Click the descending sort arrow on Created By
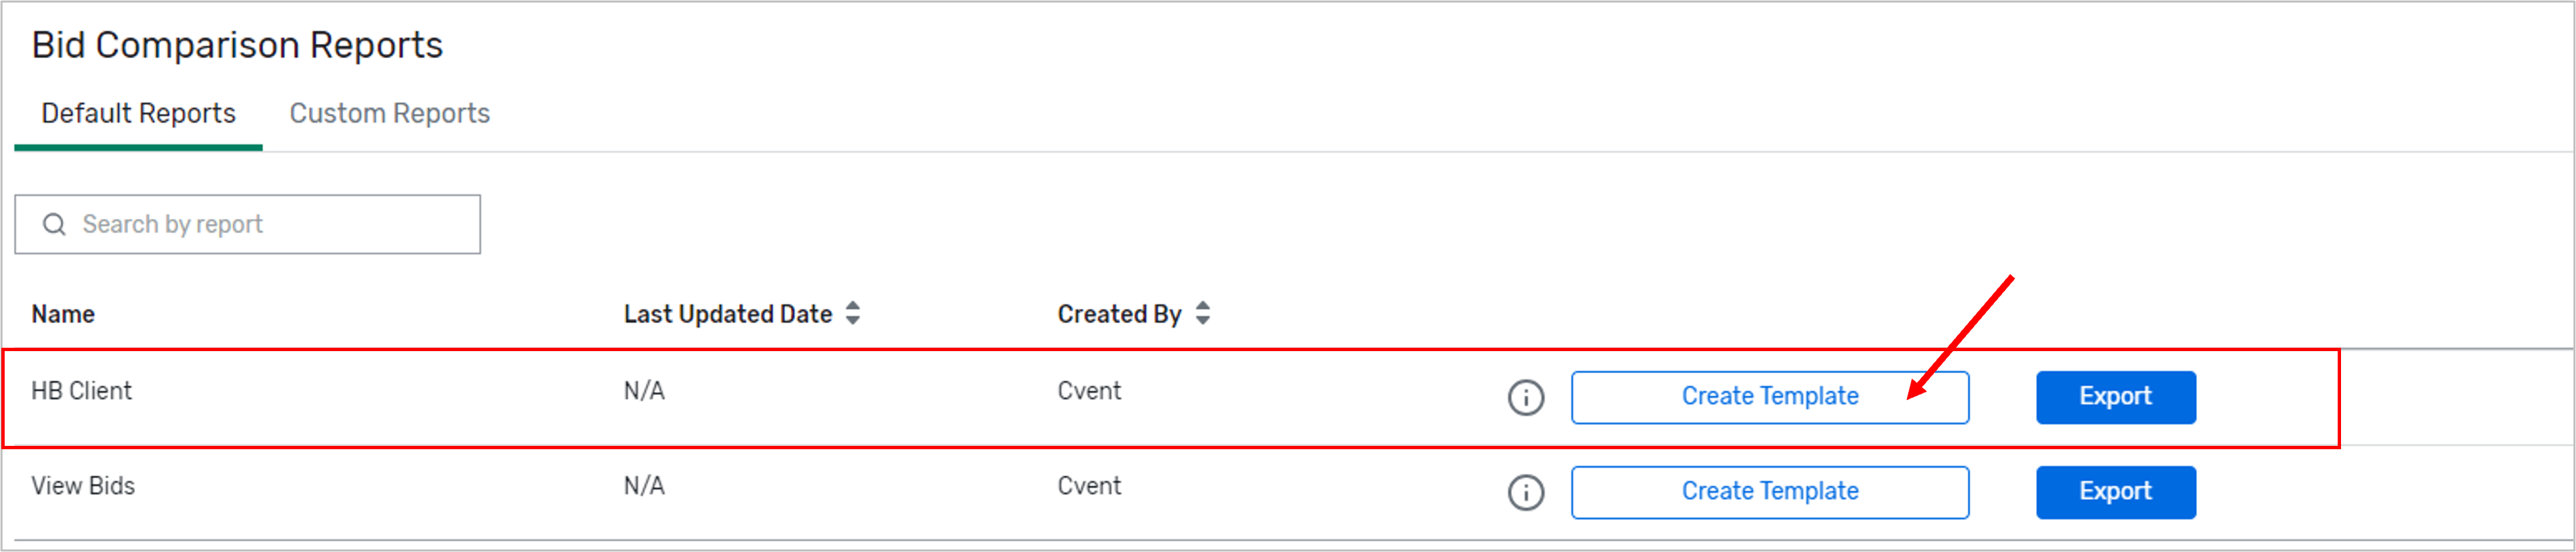 [x=1204, y=321]
